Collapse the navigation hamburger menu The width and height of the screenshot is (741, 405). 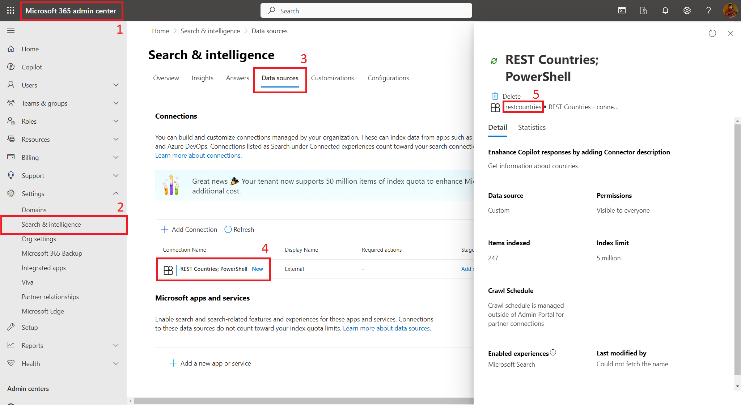[11, 31]
